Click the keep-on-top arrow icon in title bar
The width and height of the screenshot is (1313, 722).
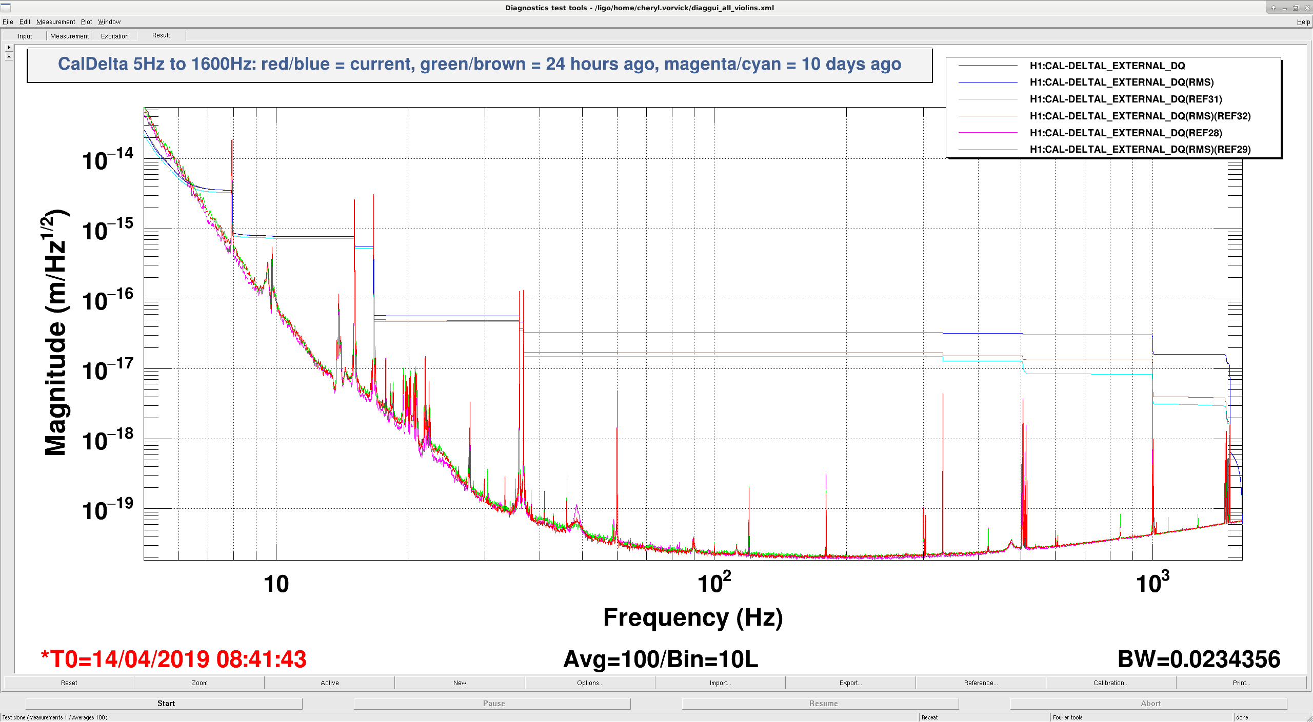pos(1273,8)
